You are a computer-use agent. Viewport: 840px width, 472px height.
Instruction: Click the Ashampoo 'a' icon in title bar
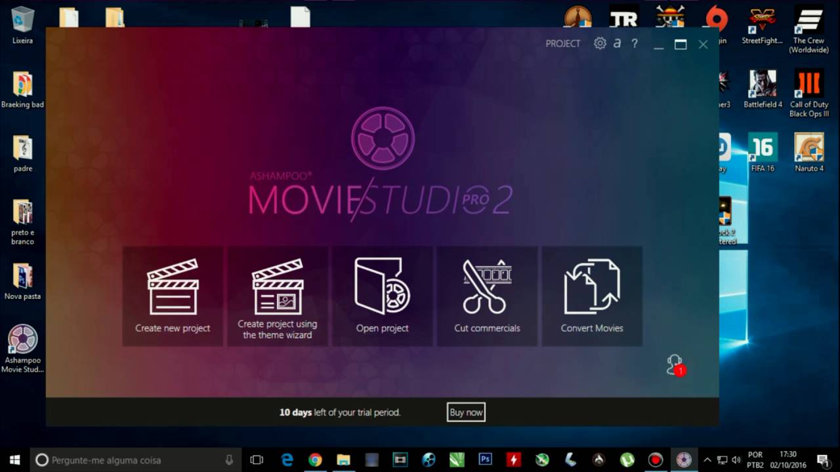pyautogui.click(x=617, y=43)
